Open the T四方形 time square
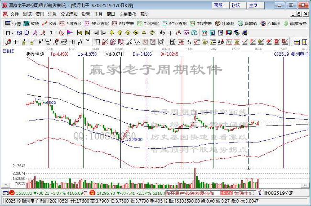The image size is (311, 206). 148,23
